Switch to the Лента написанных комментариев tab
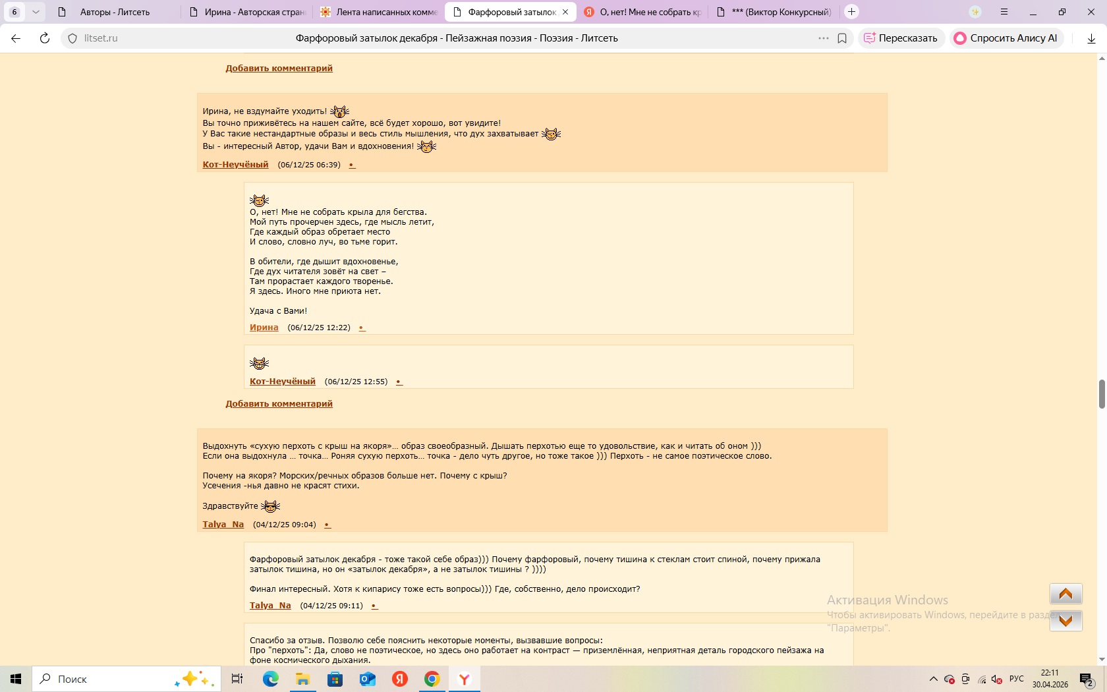The height and width of the screenshot is (692, 1107). 378,12
